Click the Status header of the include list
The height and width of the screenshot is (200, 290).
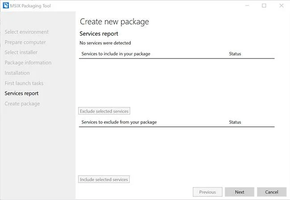tap(235, 54)
